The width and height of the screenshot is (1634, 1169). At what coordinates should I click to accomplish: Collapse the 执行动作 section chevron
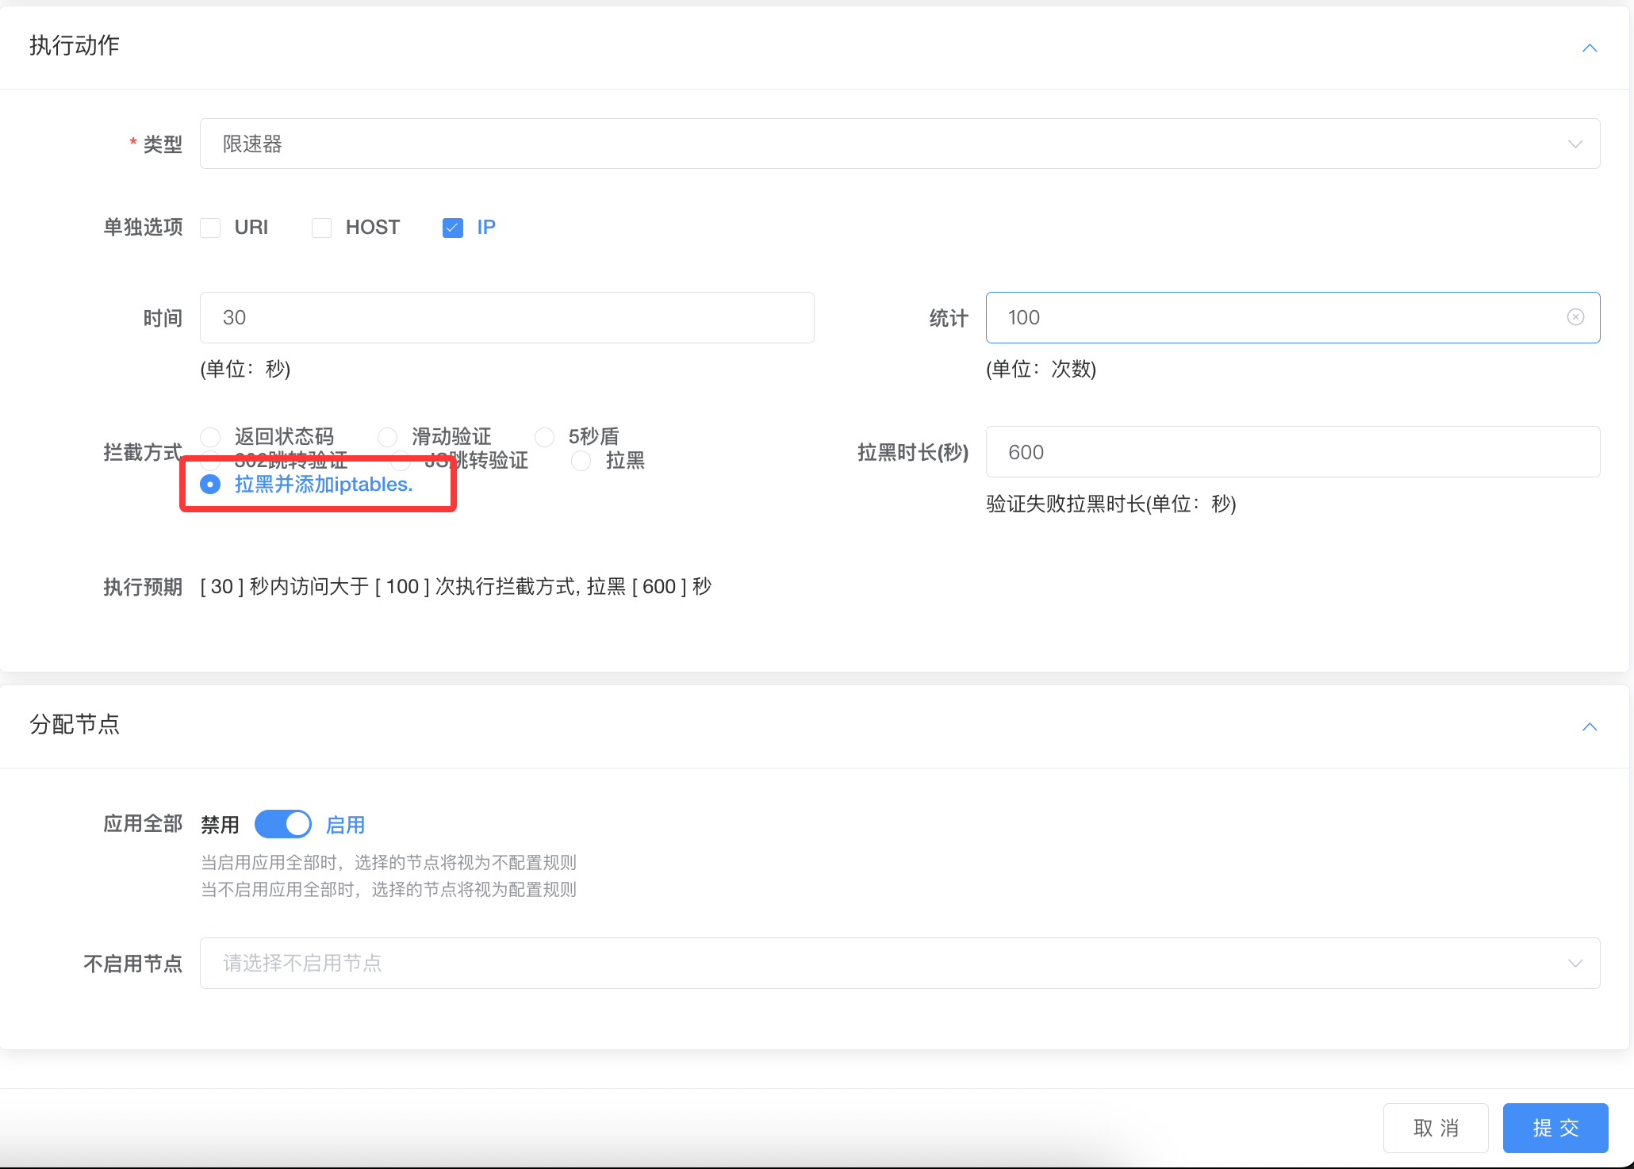[x=1590, y=48]
